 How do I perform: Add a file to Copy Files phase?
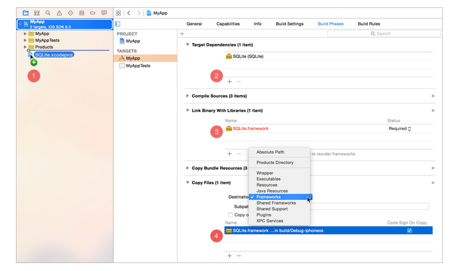pyautogui.click(x=229, y=256)
